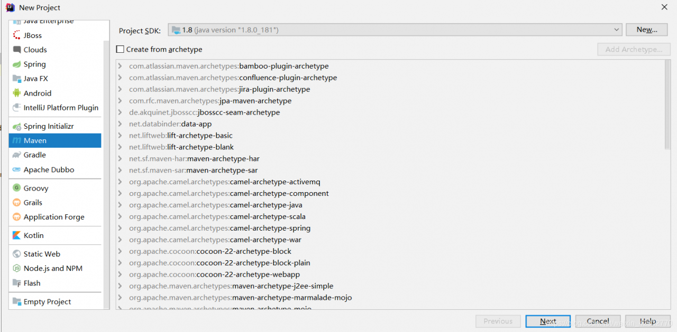The width and height of the screenshot is (677, 332).
Task: Select maven-archetype-sar row
Action: click(x=390, y=170)
